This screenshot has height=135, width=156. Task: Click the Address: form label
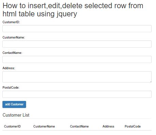pyautogui.click(x=9, y=68)
